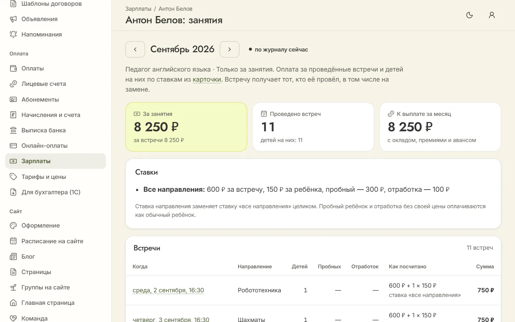515x322 pixels.
Task: Click the Направление column header
Action: coord(255,267)
